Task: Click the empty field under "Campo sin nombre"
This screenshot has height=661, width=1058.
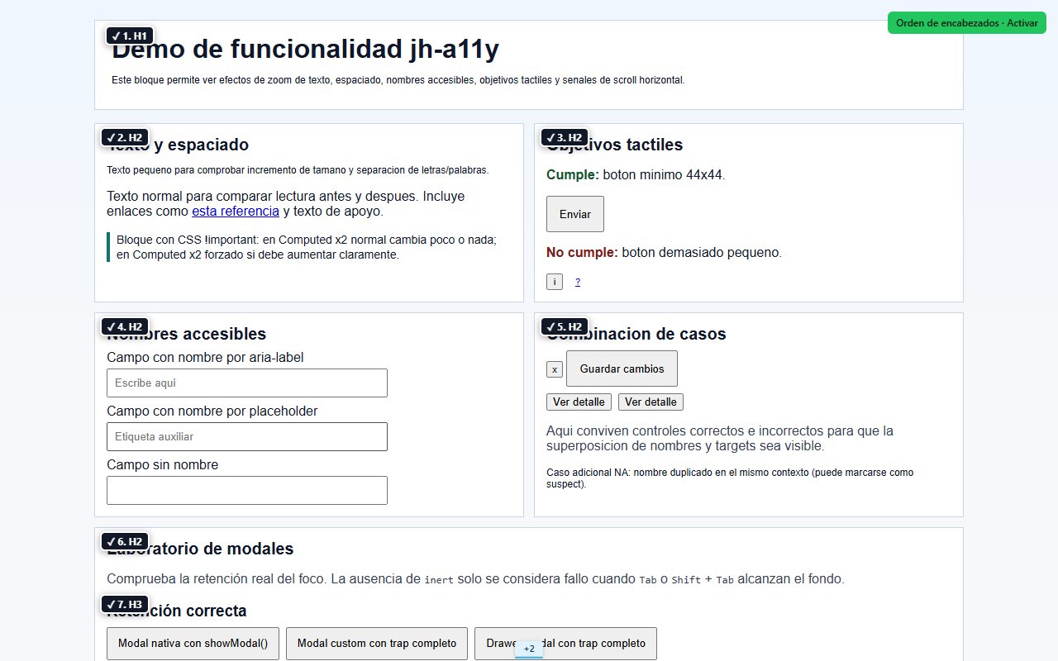Action: (247, 491)
